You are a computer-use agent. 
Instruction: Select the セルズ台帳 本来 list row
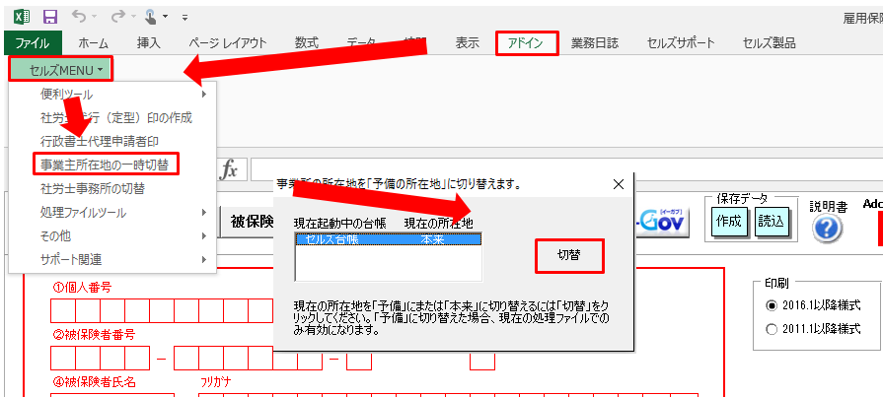point(388,239)
